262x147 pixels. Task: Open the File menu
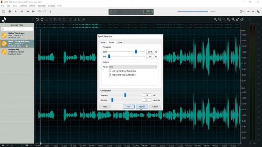click(3, 6)
